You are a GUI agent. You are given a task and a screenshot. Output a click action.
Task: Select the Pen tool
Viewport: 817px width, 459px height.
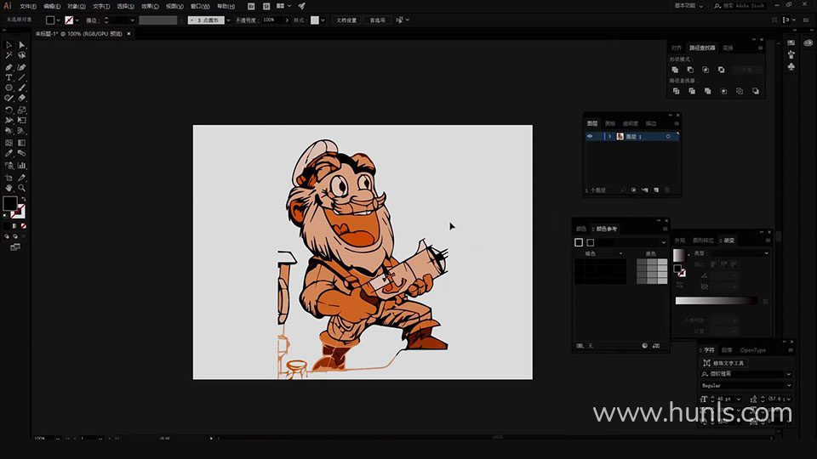(9, 67)
